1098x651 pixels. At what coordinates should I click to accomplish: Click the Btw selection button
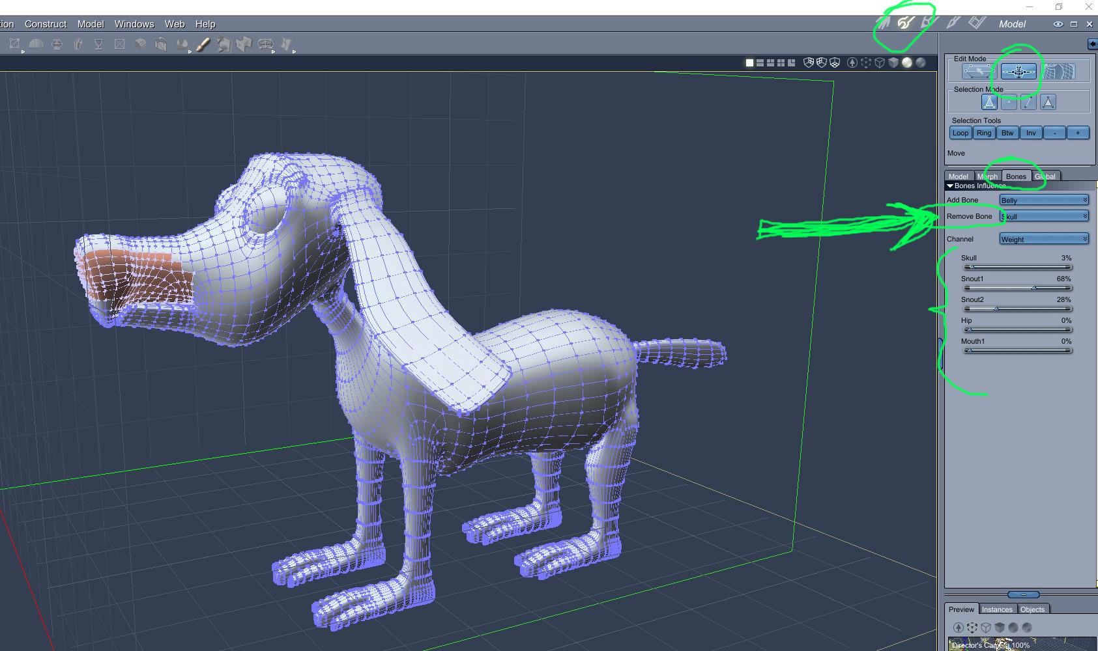(1007, 133)
